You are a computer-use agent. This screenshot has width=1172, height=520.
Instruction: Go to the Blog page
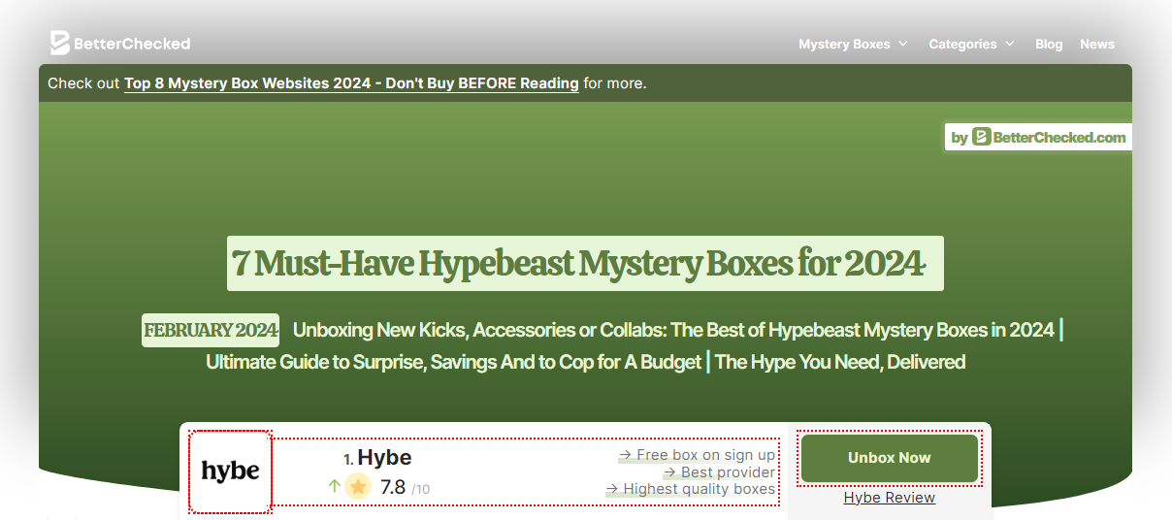point(1049,44)
